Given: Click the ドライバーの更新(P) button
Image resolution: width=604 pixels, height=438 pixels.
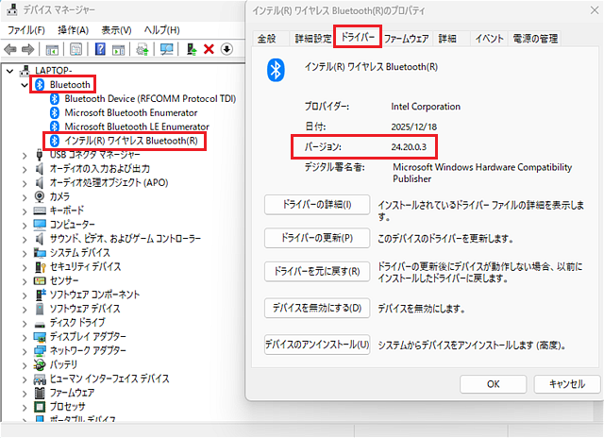Looking at the screenshot, I should 317,238.
